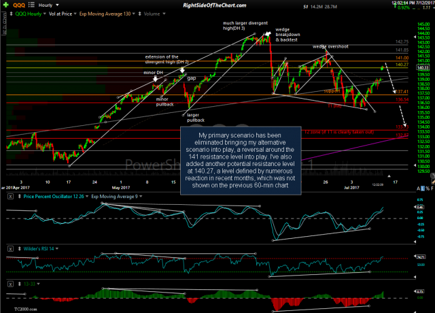Expand Exp Moving Average 9 dropdown

[x=141, y=197]
